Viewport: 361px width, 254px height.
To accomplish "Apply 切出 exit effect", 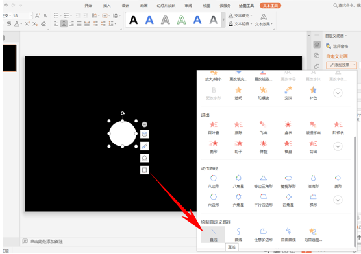I will (x=313, y=146).
